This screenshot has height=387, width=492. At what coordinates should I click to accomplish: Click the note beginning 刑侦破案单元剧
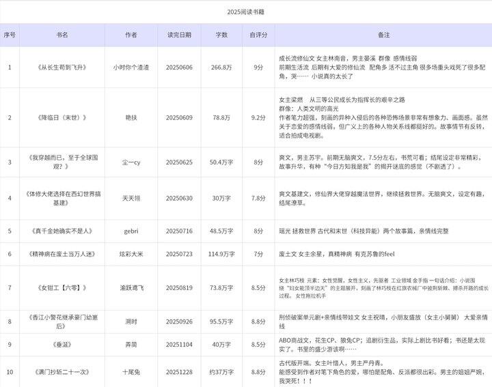383,322
